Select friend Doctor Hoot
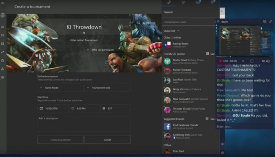The width and height of the screenshot is (275, 157). tap(189, 61)
